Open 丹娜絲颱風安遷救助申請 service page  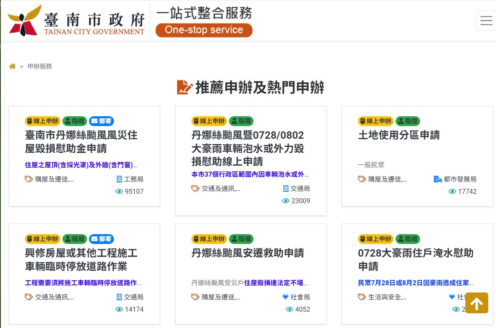[x=248, y=253]
